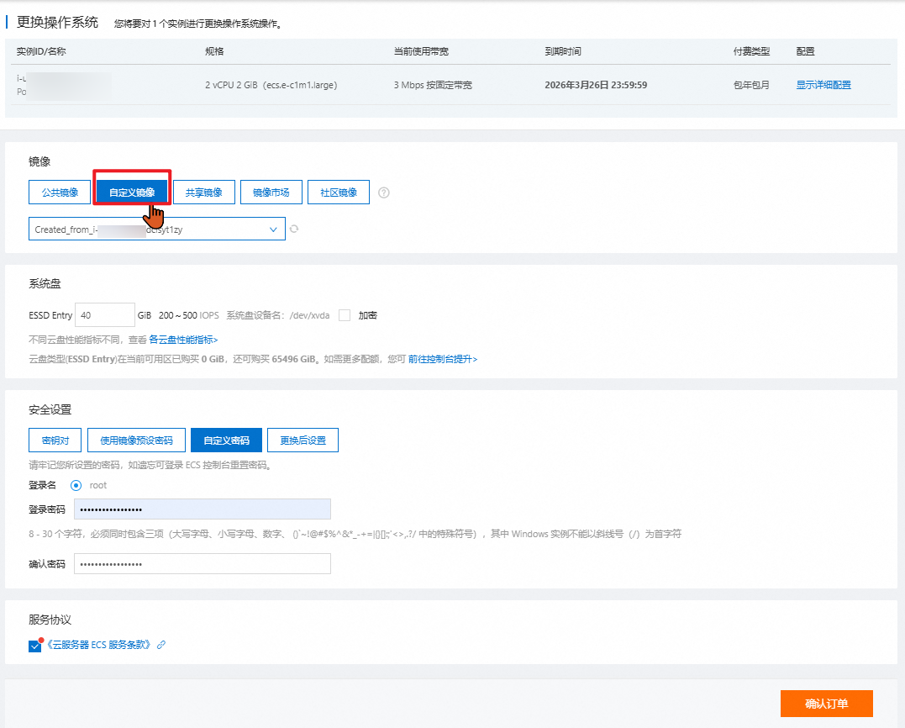Open the 显示详细配置 link
The height and width of the screenshot is (728, 905).
click(x=823, y=85)
